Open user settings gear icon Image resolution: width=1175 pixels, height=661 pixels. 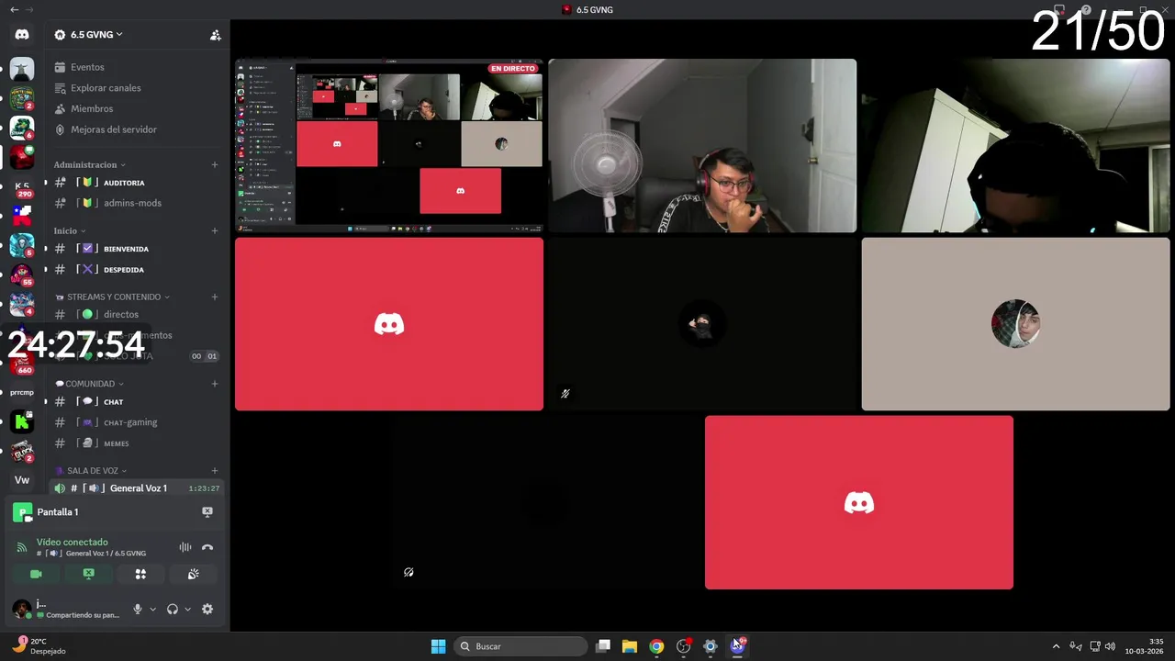point(207,609)
